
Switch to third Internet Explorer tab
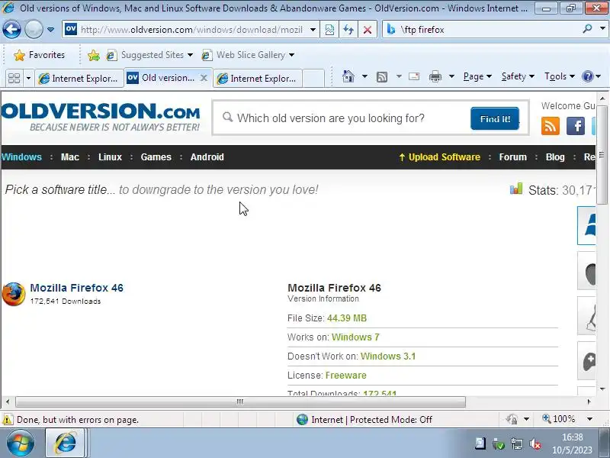click(x=257, y=79)
